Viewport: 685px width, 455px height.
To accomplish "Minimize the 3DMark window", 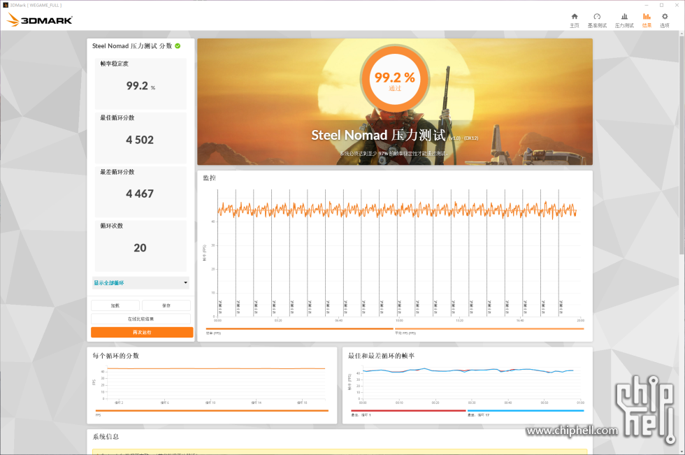I will pos(647,5).
